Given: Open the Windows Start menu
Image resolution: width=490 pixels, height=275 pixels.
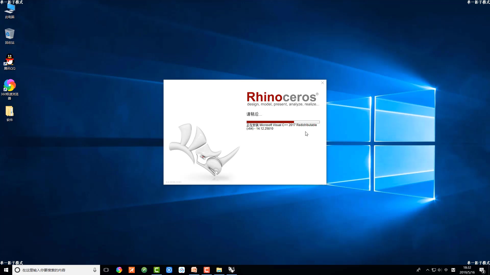Looking at the screenshot, I should [6, 270].
